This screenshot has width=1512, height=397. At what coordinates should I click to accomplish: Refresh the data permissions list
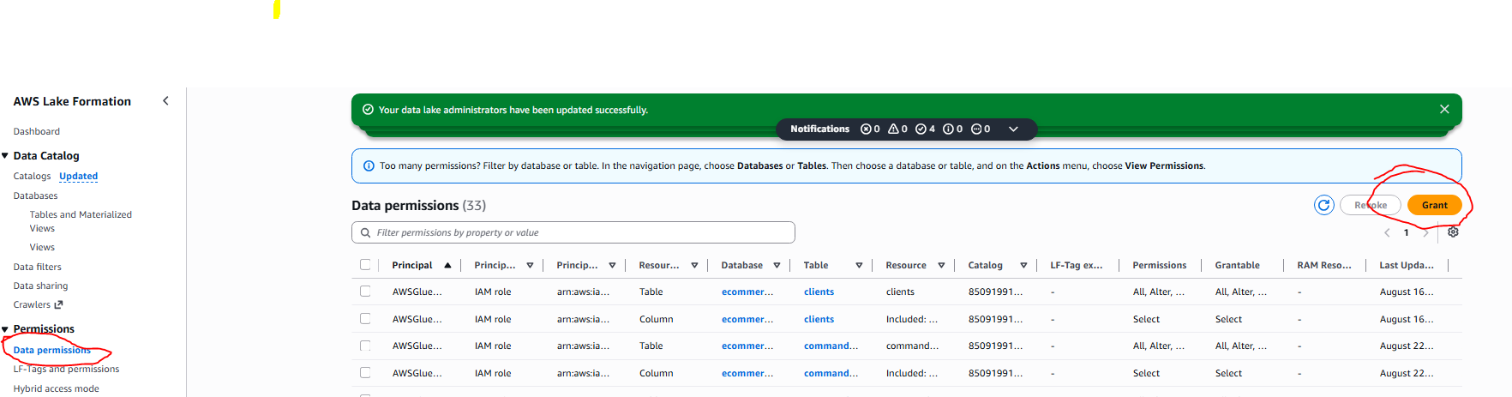coord(1324,205)
